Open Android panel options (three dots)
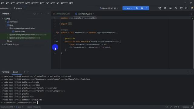The image size is (194, 109). 45,14
